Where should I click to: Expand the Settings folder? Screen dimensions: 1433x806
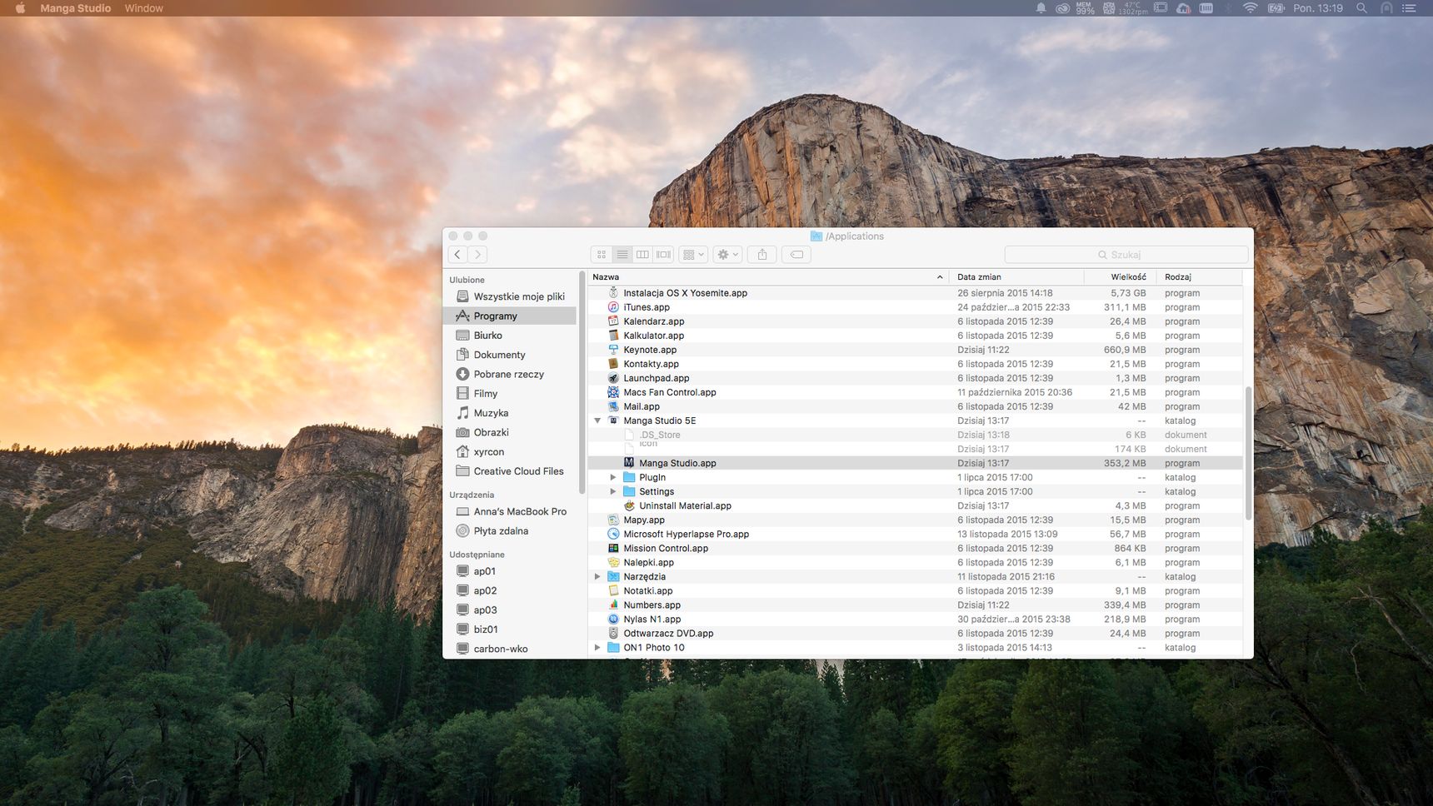pyautogui.click(x=613, y=492)
